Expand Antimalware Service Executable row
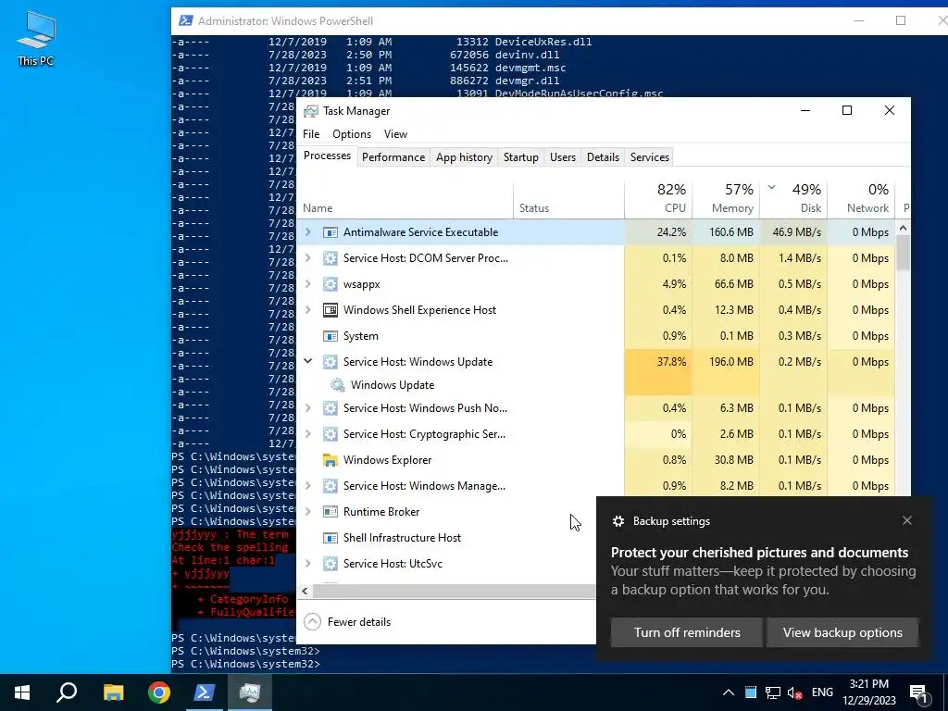 (307, 232)
